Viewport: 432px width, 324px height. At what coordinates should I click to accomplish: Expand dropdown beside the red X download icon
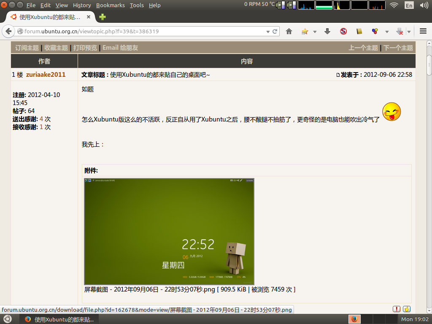click(409, 32)
